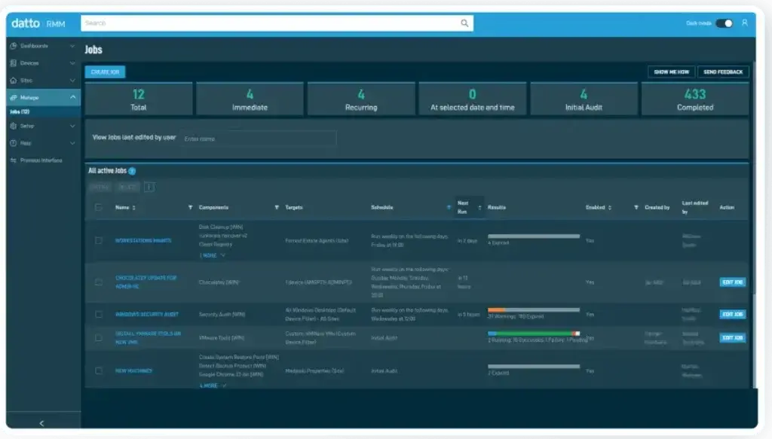The height and width of the screenshot is (439, 772).
Task: Open the Setup sidebar menu
Action: click(43, 126)
